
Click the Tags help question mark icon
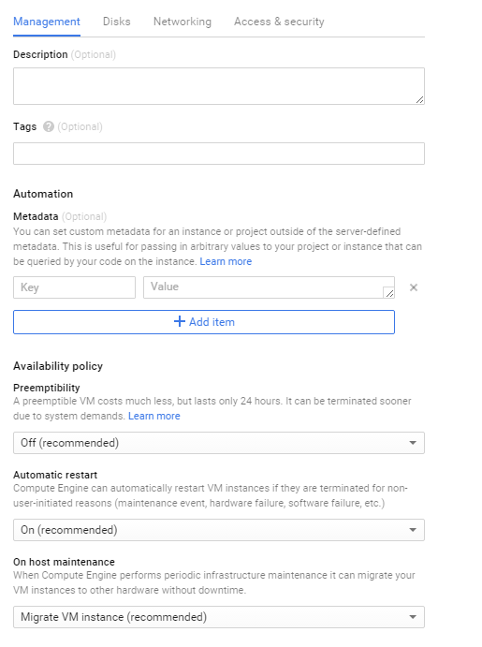click(49, 126)
